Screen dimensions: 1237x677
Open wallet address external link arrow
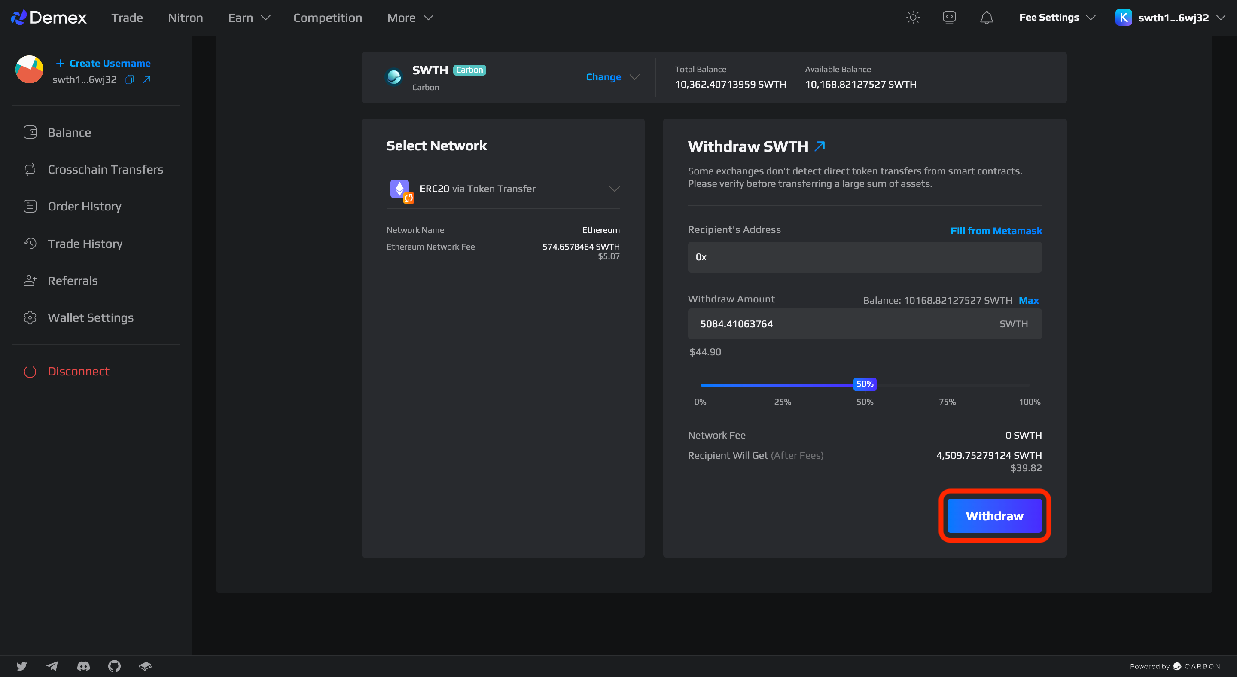click(x=147, y=79)
